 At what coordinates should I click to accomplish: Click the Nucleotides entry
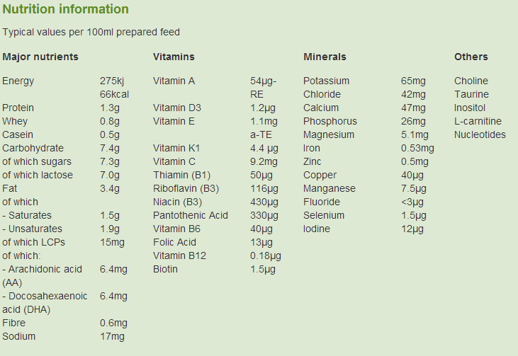[480, 135]
